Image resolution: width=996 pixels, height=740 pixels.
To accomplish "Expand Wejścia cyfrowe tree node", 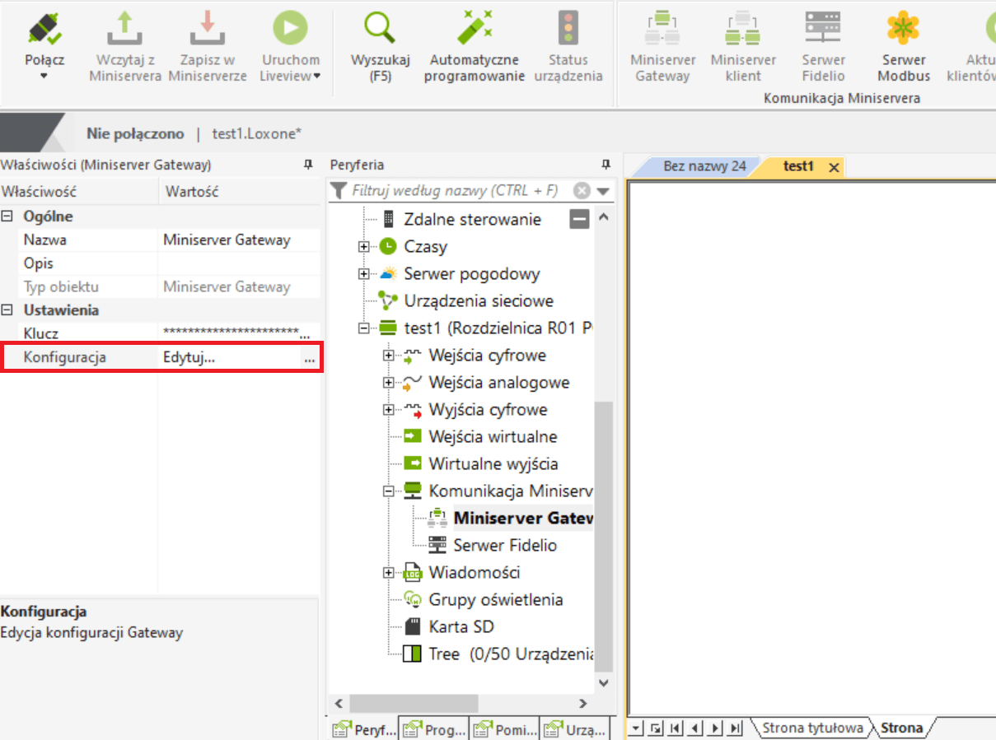I will click(388, 356).
